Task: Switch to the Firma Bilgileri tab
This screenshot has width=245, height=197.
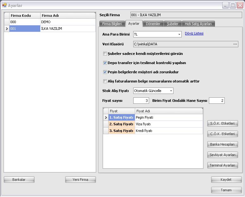Action: tap(112, 24)
